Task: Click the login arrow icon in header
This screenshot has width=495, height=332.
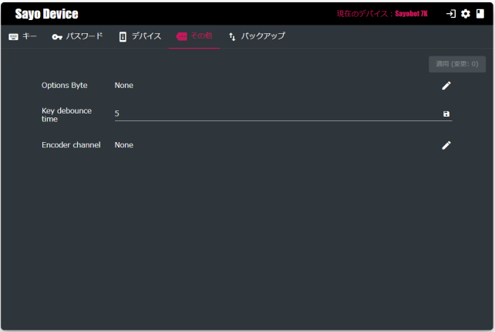Action: coord(451,14)
